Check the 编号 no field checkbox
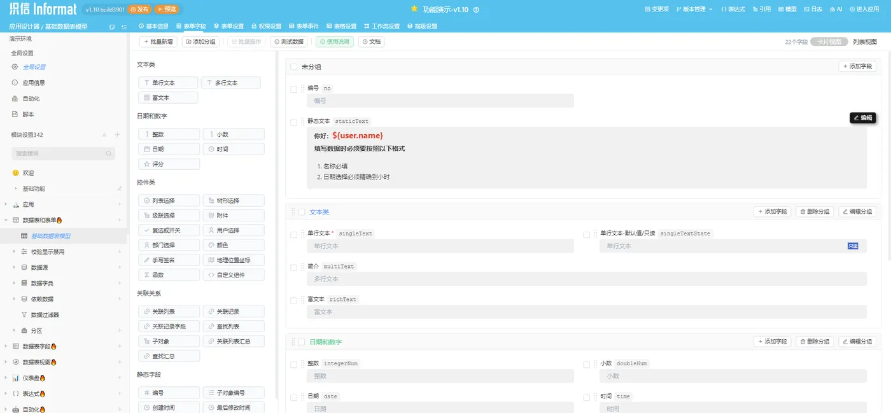Viewport: 891px width, 413px height. pyautogui.click(x=294, y=89)
